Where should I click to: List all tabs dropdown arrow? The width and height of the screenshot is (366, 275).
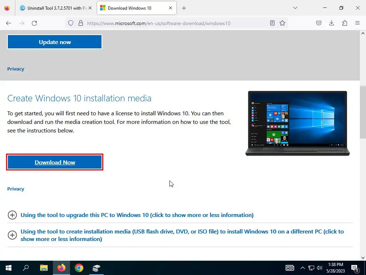[x=295, y=8]
